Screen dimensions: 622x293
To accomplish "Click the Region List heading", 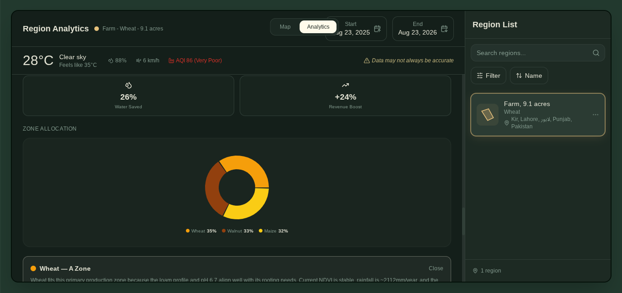I will click(x=495, y=25).
